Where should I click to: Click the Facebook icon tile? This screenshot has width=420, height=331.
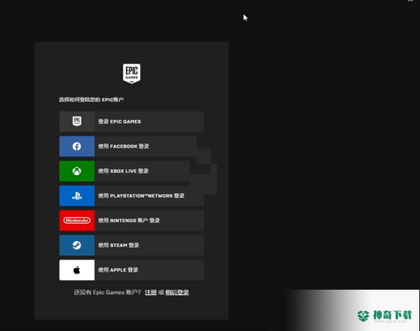[x=77, y=146]
